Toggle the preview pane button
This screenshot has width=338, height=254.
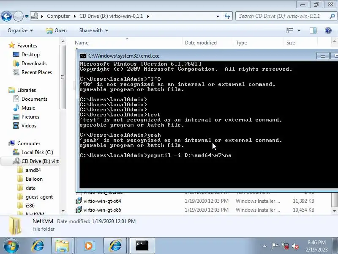[313, 30]
